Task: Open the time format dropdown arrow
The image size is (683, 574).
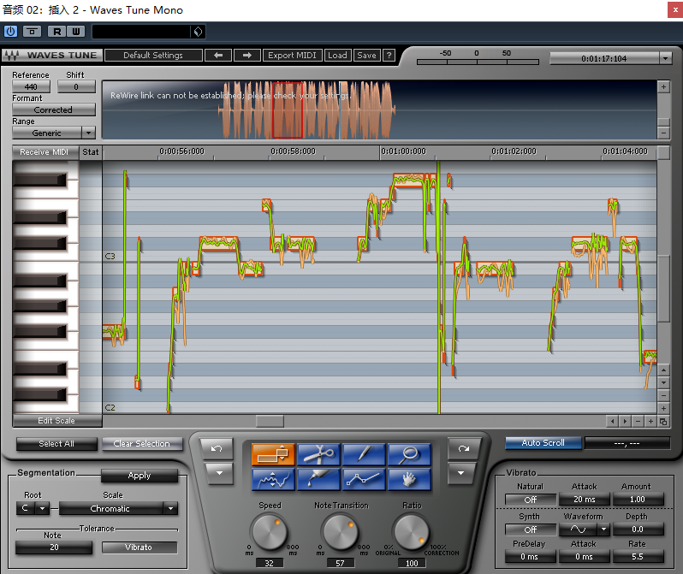Action: 665,58
